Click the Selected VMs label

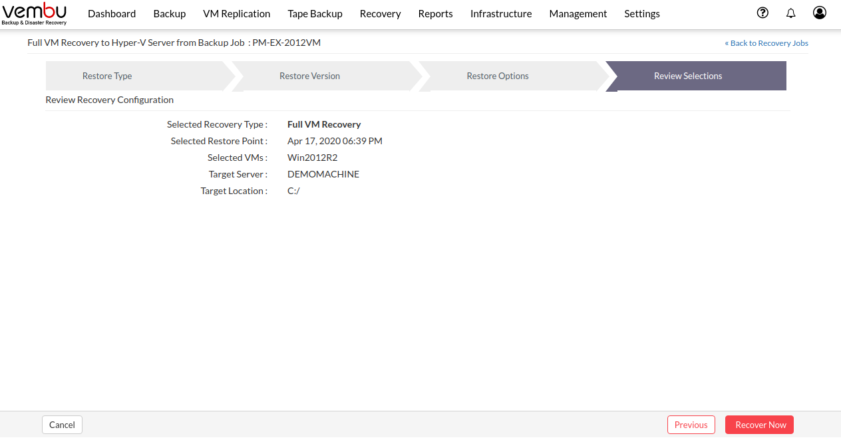pyautogui.click(x=238, y=158)
